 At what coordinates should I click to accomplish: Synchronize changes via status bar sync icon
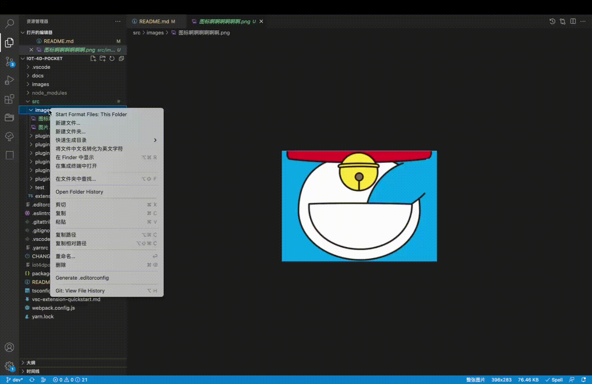[32, 380]
